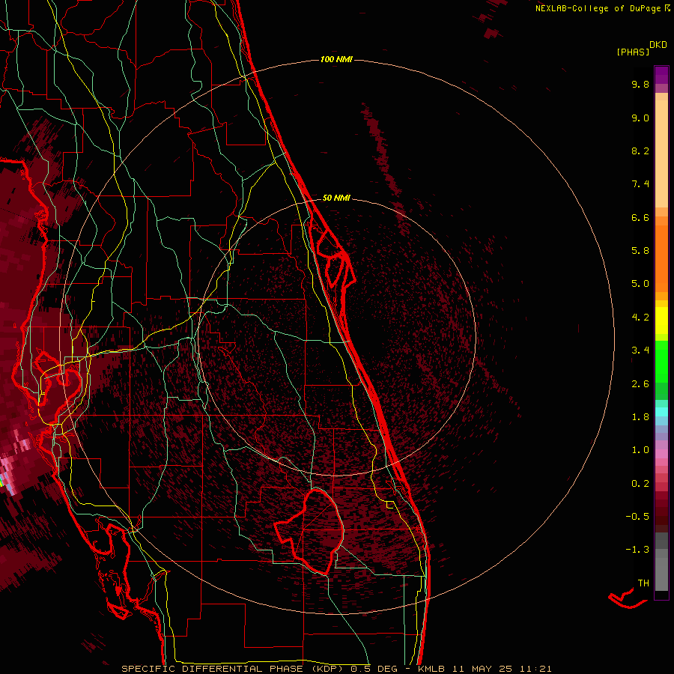The width and height of the screenshot is (674, 674).
Task: Click the 5.8 value on the color scale
Action: point(640,251)
